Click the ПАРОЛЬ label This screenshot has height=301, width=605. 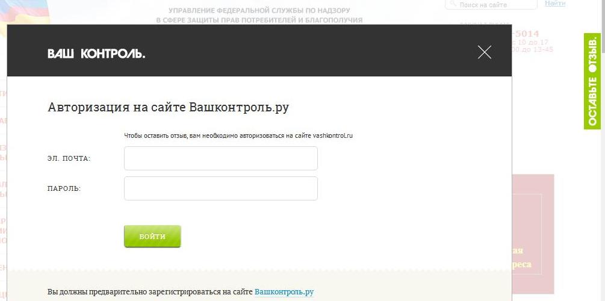(64, 188)
